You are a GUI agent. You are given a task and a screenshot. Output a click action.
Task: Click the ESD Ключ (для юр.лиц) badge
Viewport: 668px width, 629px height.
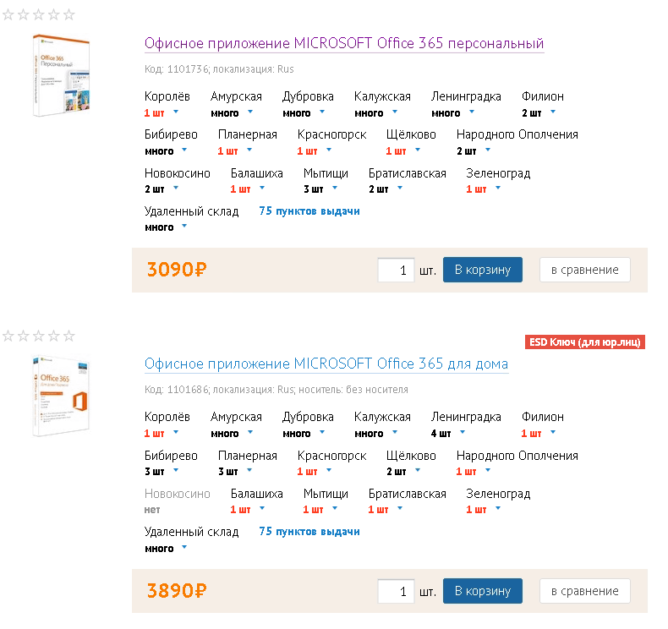[585, 342]
